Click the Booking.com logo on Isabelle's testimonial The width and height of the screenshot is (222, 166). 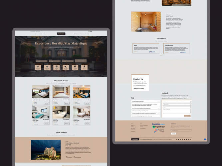point(183,52)
